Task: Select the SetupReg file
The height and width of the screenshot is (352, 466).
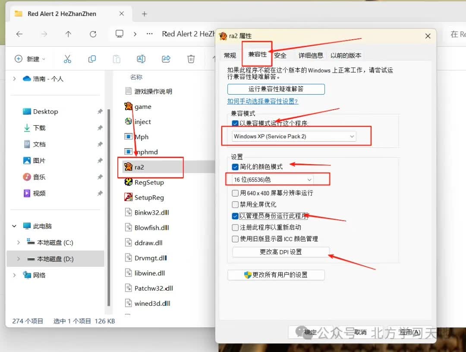Action: (144, 197)
